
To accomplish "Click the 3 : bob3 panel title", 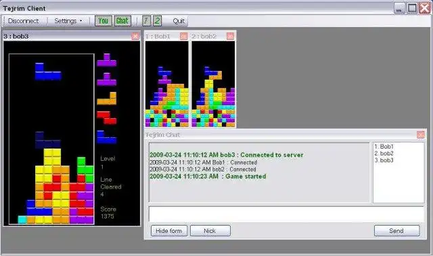I will (x=16, y=36).
